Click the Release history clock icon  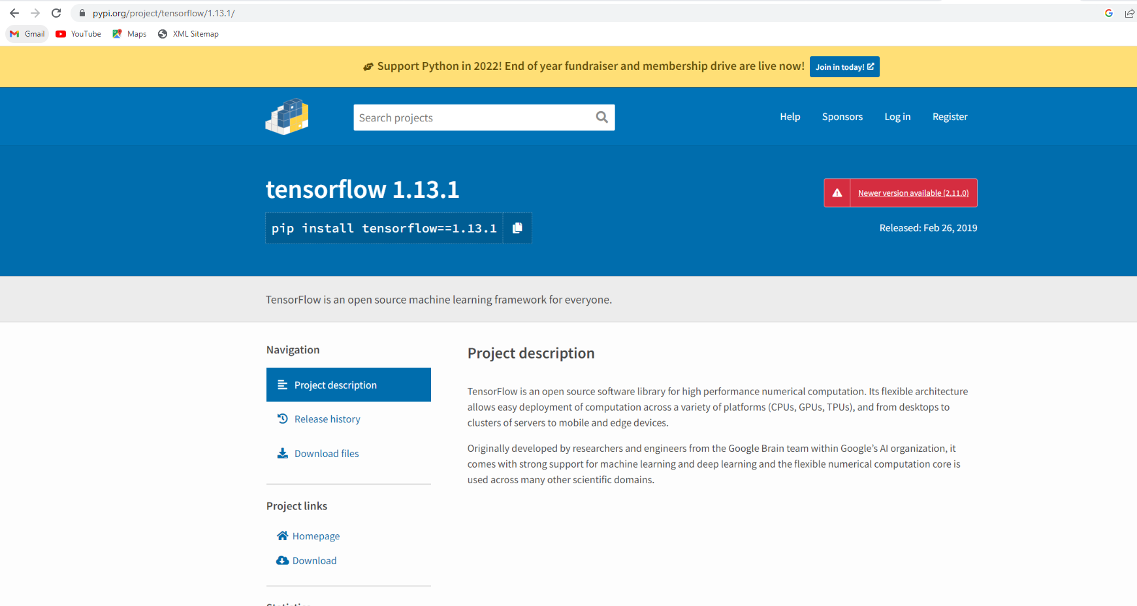point(283,419)
